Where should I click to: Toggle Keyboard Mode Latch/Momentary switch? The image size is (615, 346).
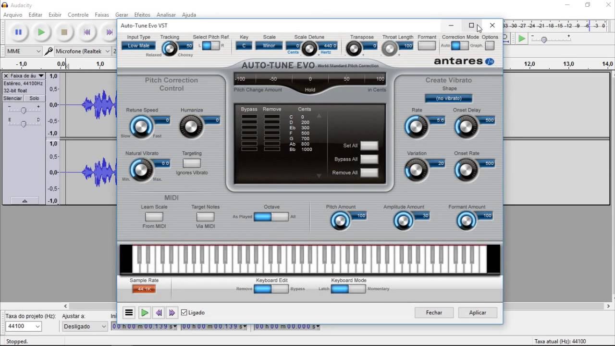pyautogui.click(x=348, y=289)
